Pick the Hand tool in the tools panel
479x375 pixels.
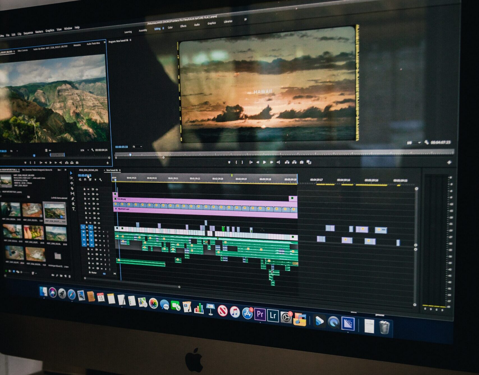point(73,204)
